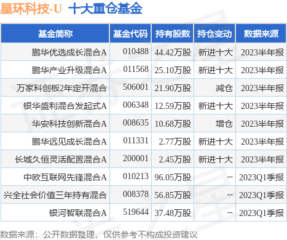The height and width of the screenshot is (240, 287).
Task: Click the 25.10万股 holdings cell
Action: point(173,70)
